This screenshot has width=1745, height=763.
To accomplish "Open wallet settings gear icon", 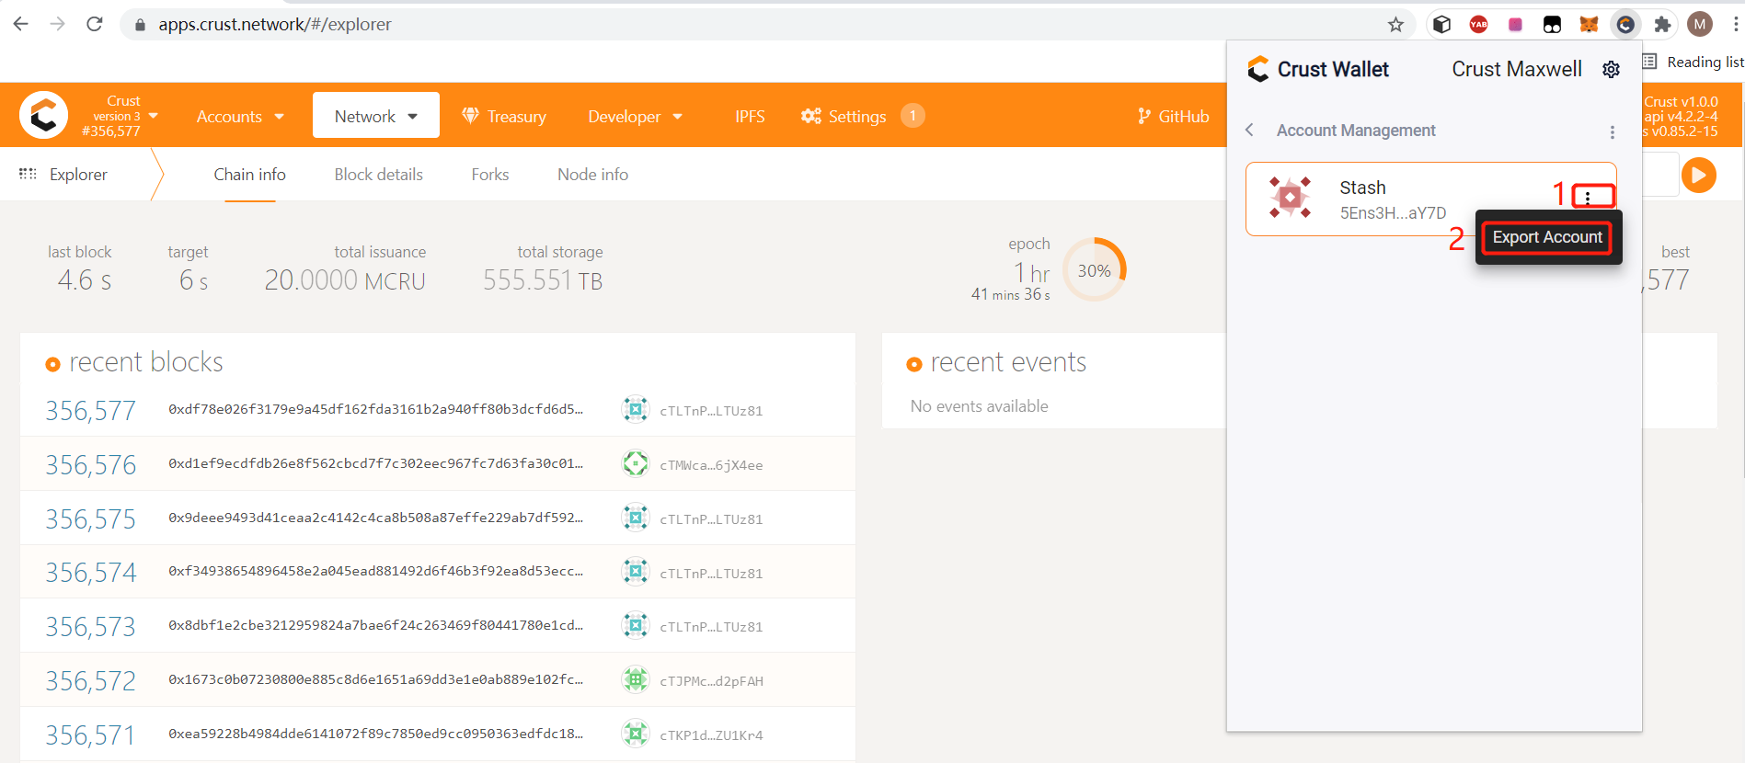I will [x=1611, y=70].
